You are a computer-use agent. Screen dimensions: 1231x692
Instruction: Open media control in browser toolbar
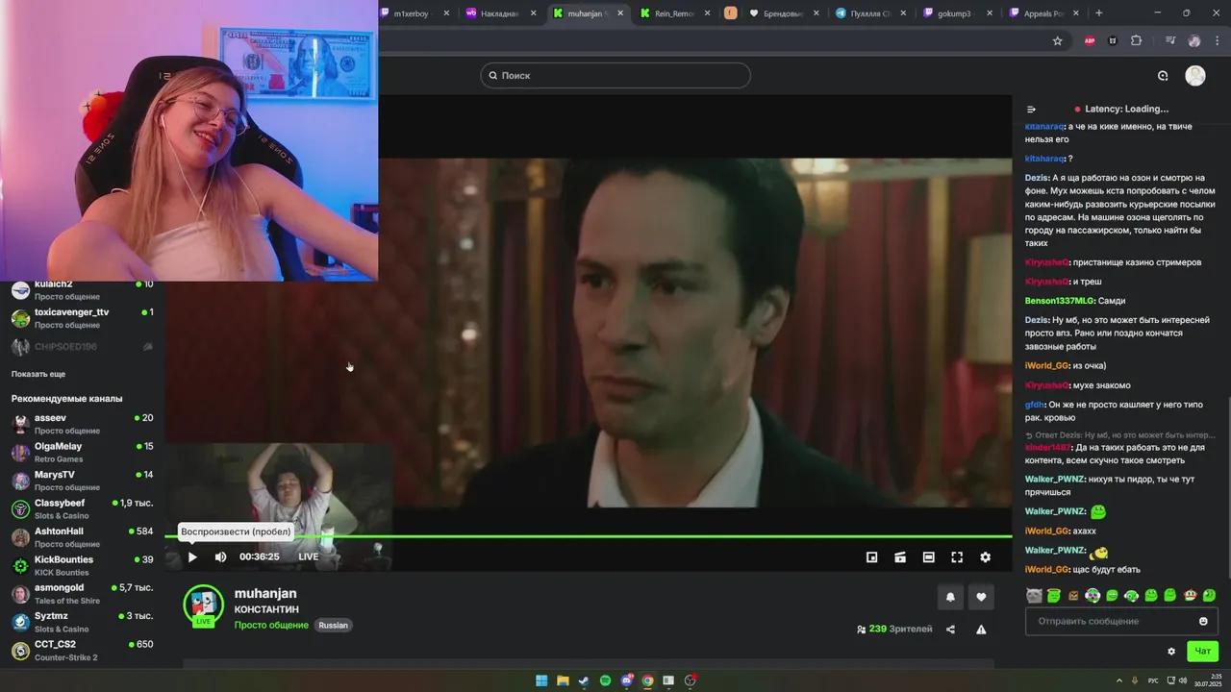tap(1170, 41)
